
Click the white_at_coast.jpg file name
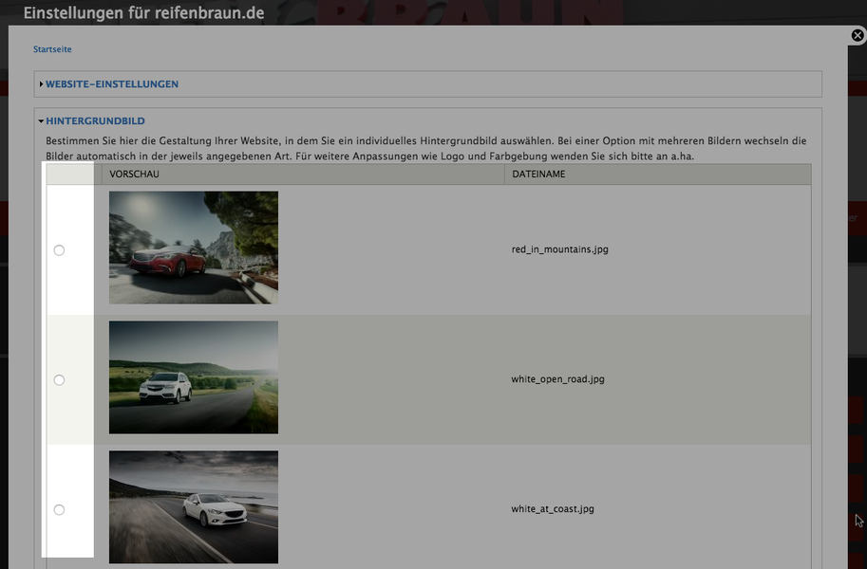tap(553, 509)
